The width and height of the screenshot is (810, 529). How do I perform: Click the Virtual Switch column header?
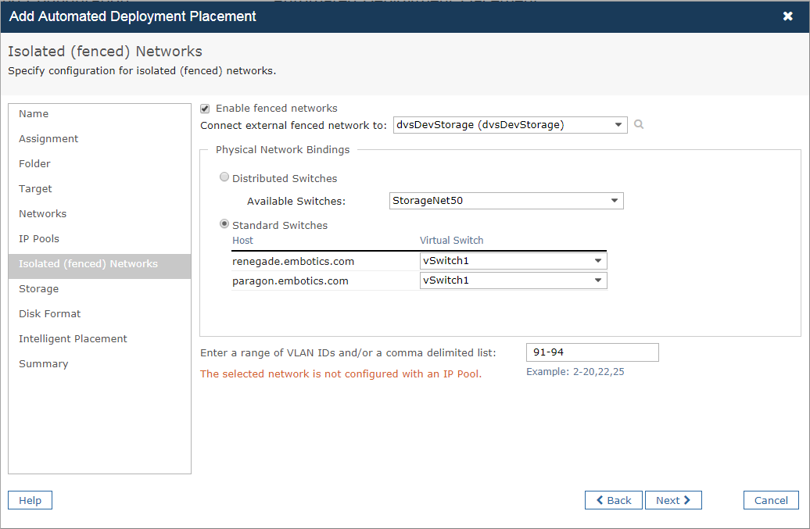pos(451,241)
